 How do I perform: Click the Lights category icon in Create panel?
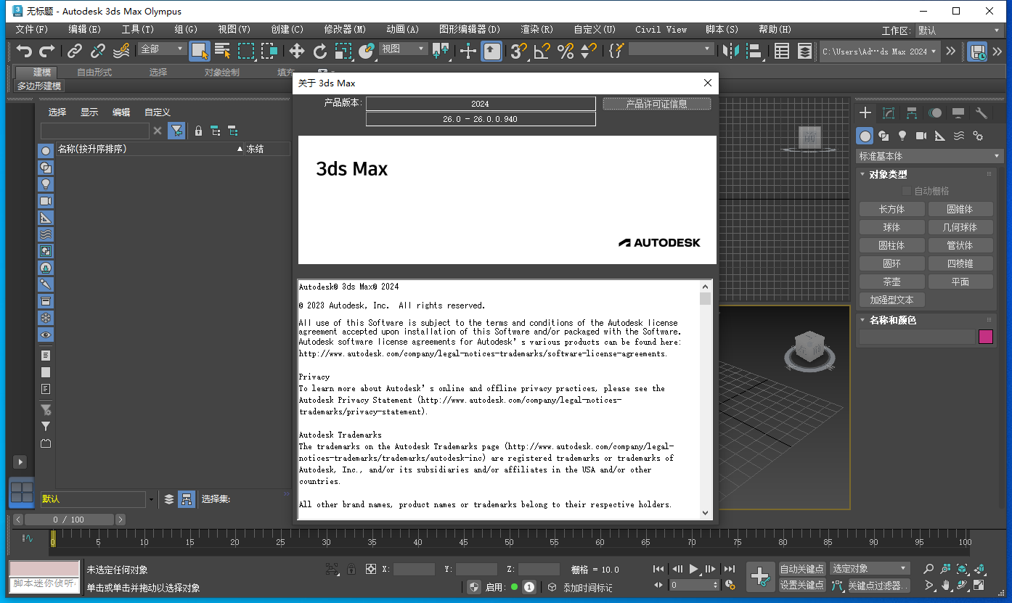902,136
